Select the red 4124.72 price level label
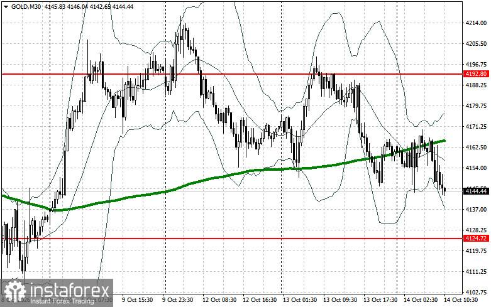Screen dimensions: 491x307 tap(476, 238)
